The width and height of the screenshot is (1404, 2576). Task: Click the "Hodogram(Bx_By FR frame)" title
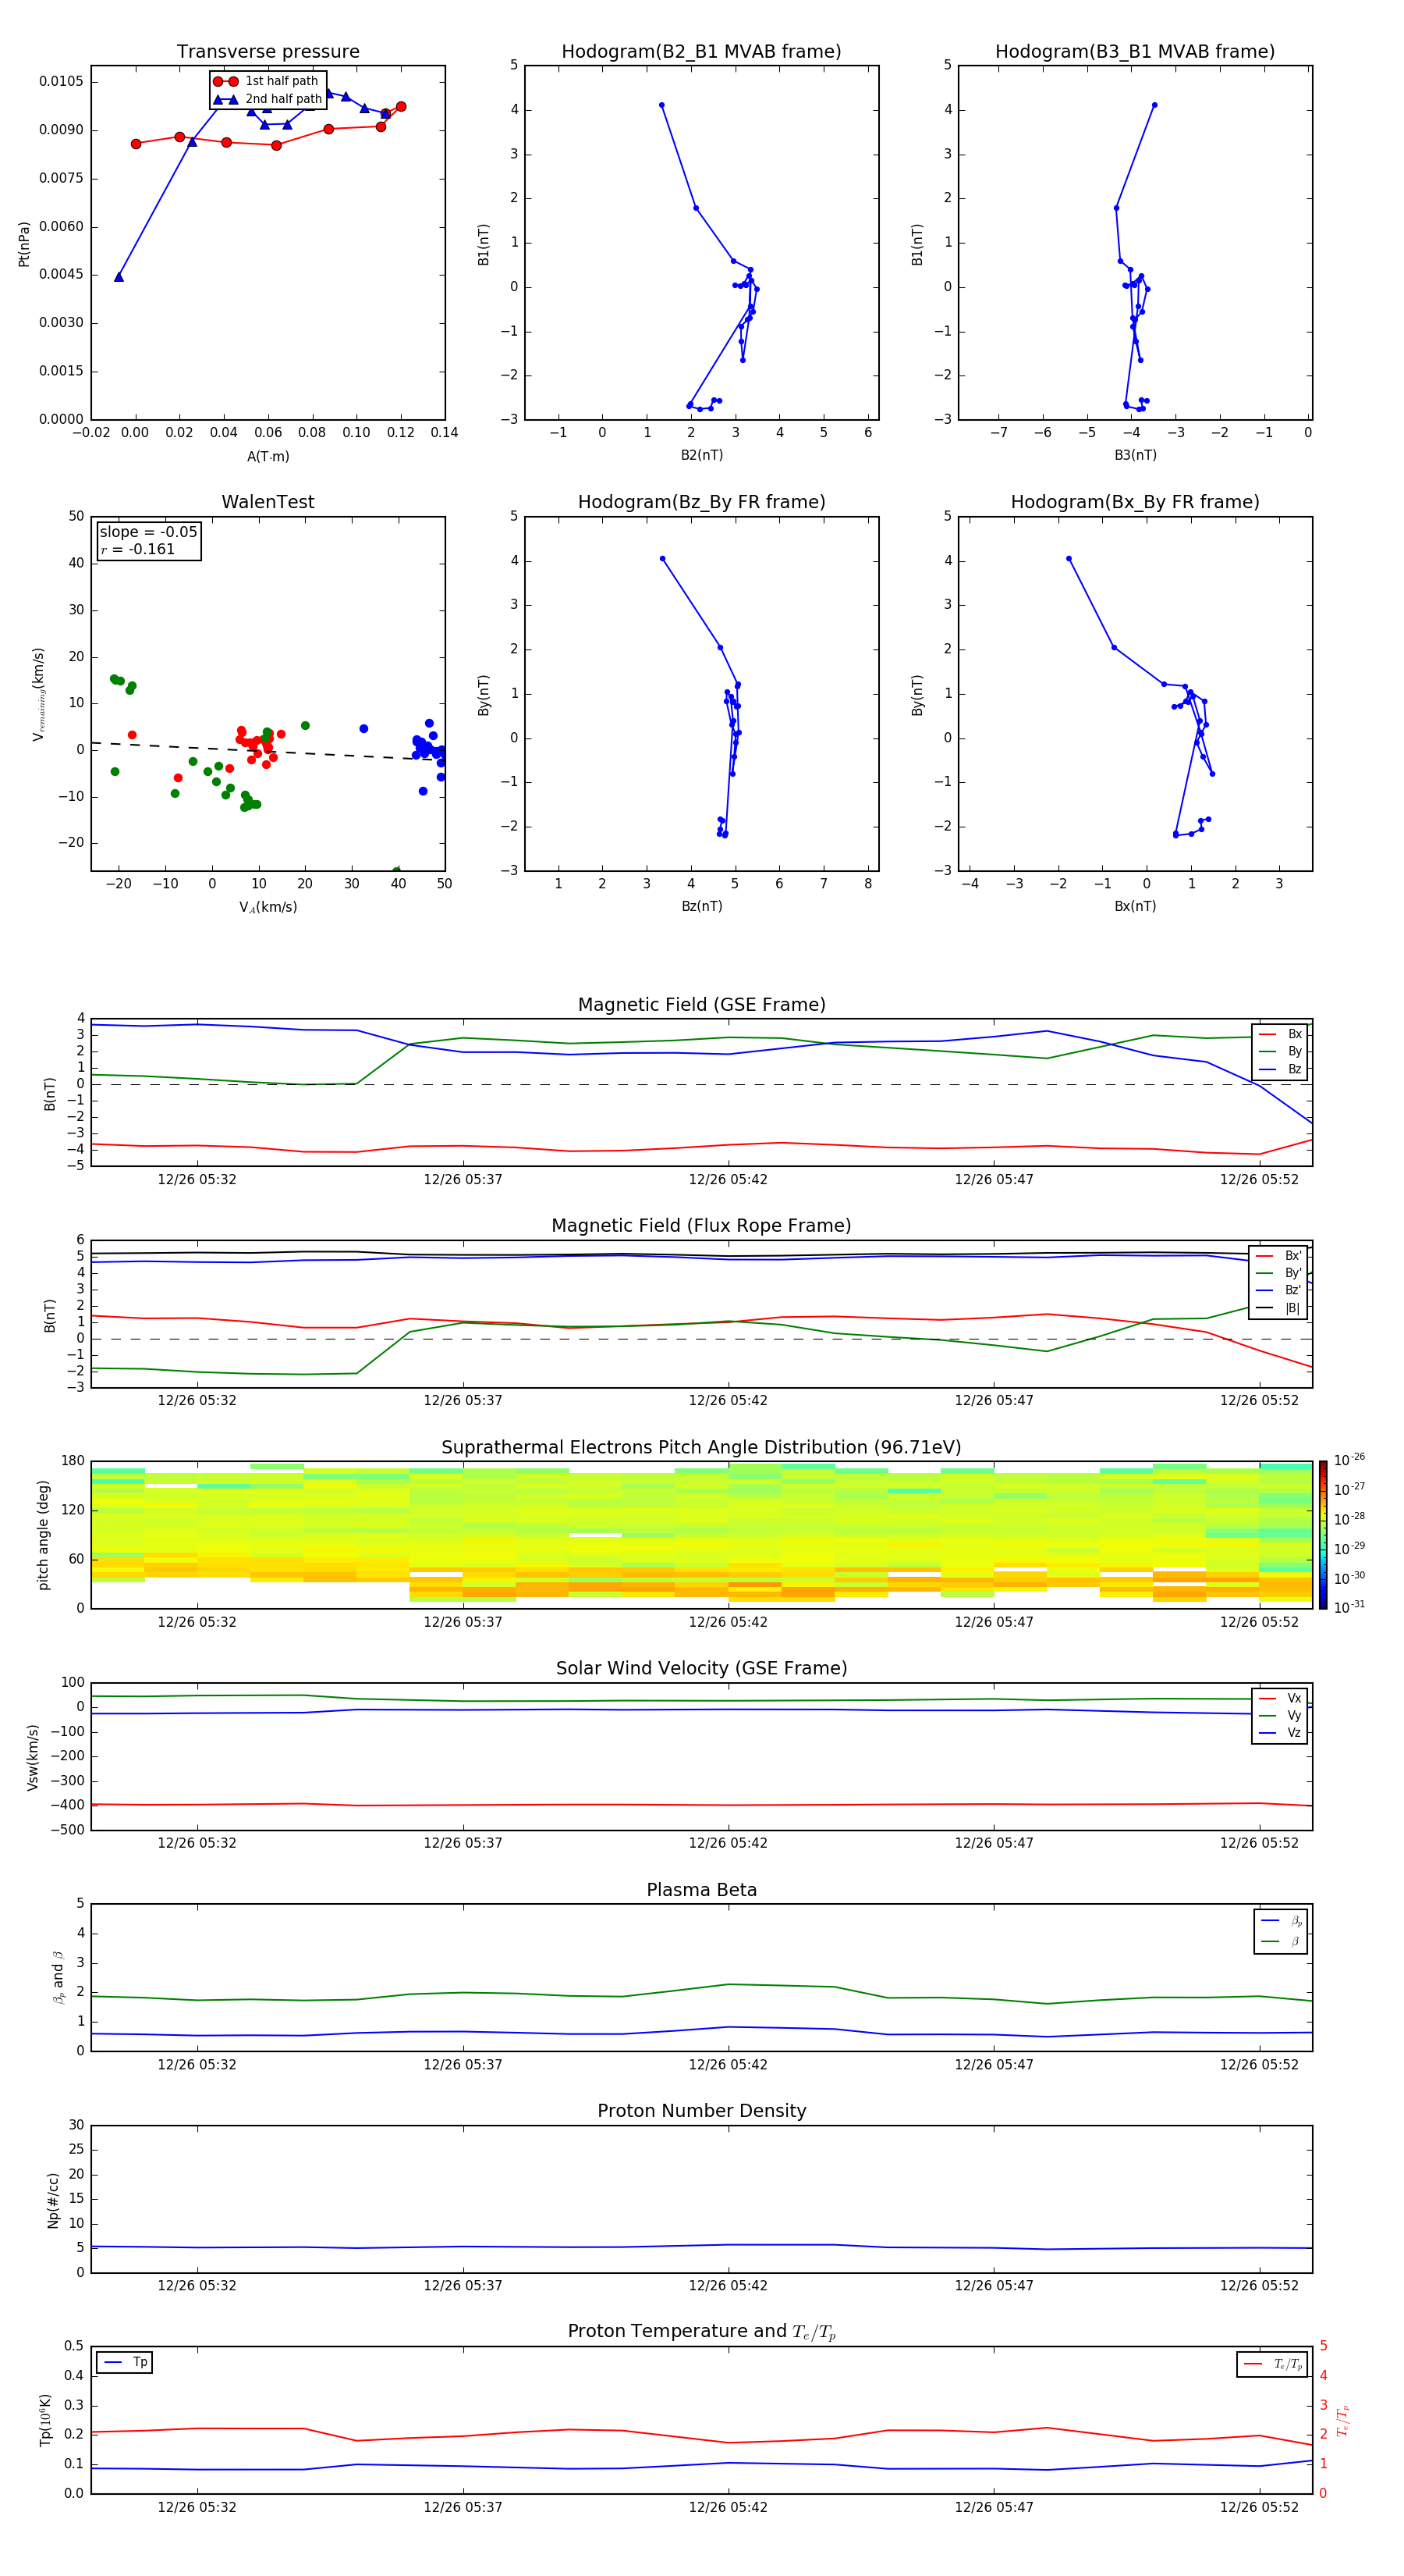pyautogui.click(x=1135, y=502)
